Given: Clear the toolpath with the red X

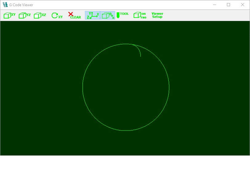Looking at the screenshot, I should [74, 15].
